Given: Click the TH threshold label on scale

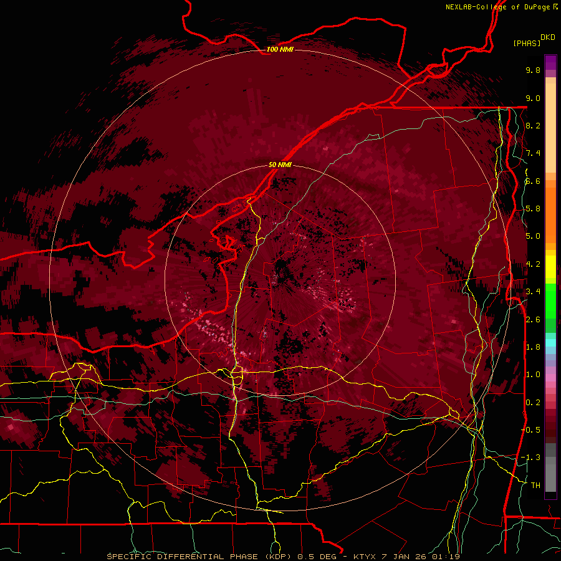Looking at the screenshot, I should click(535, 485).
